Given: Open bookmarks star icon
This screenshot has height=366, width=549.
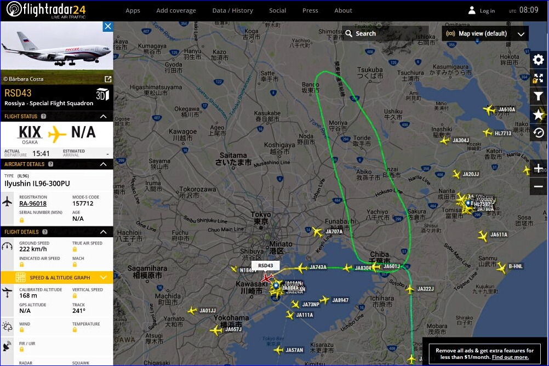Looking at the screenshot, I should [x=538, y=114].
